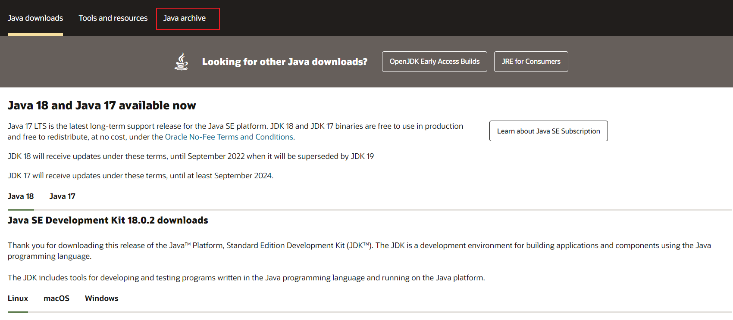Select the Java 18 tab
The width and height of the screenshot is (733, 320).
pyautogui.click(x=21, y=196)
